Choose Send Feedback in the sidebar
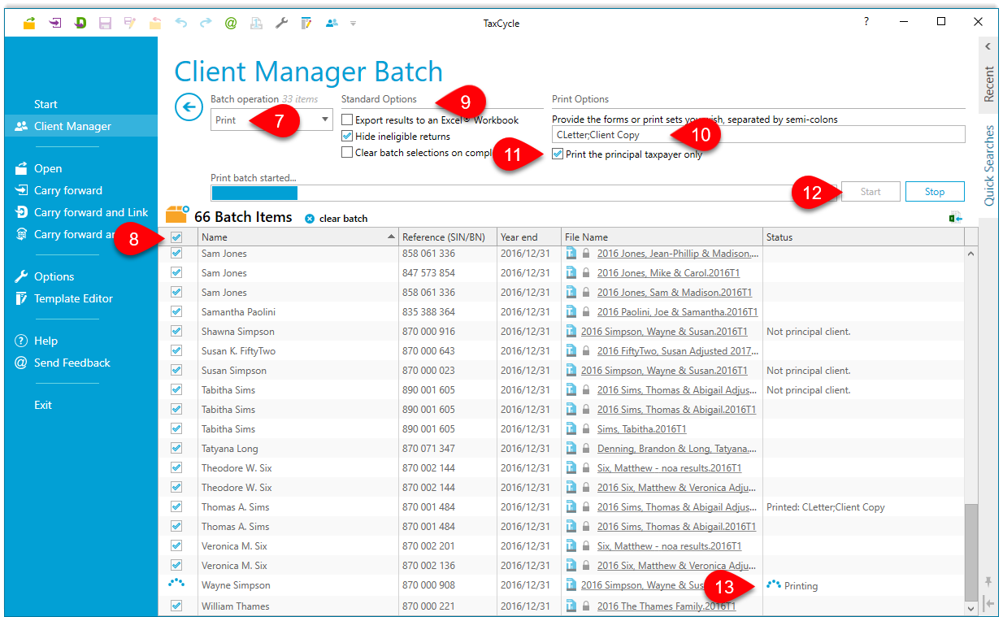 pos(72,363)
